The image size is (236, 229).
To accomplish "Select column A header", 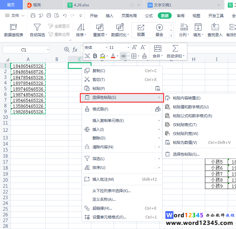I will tap(28, 59).
